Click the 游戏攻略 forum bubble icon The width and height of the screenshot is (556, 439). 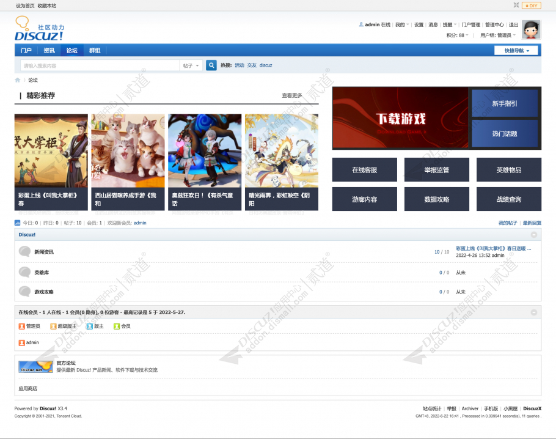(x=24, y=292)
